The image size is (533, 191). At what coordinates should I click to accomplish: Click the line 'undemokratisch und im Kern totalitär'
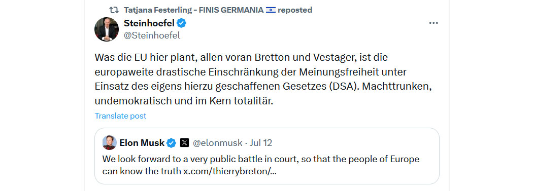tap(184, 101)
